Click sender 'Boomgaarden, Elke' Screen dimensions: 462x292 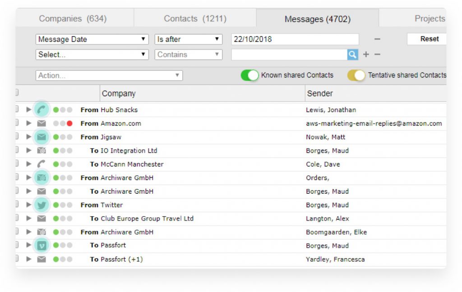pyautogui.click(x=337, y=232)
